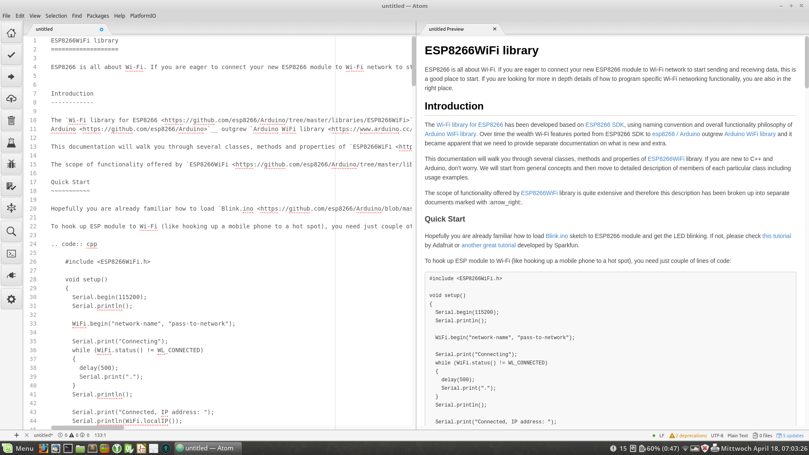Open the LF line ending selector

point(662,436)
